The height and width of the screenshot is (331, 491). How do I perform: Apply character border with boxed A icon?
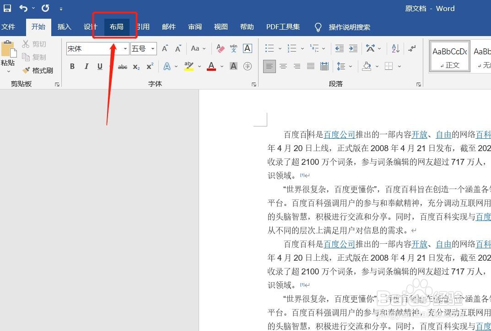pyautogui.click(x=248, y=48)
